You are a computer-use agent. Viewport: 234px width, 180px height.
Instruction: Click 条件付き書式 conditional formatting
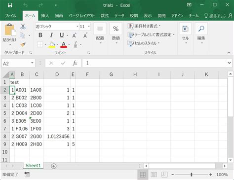click(144, 26)
